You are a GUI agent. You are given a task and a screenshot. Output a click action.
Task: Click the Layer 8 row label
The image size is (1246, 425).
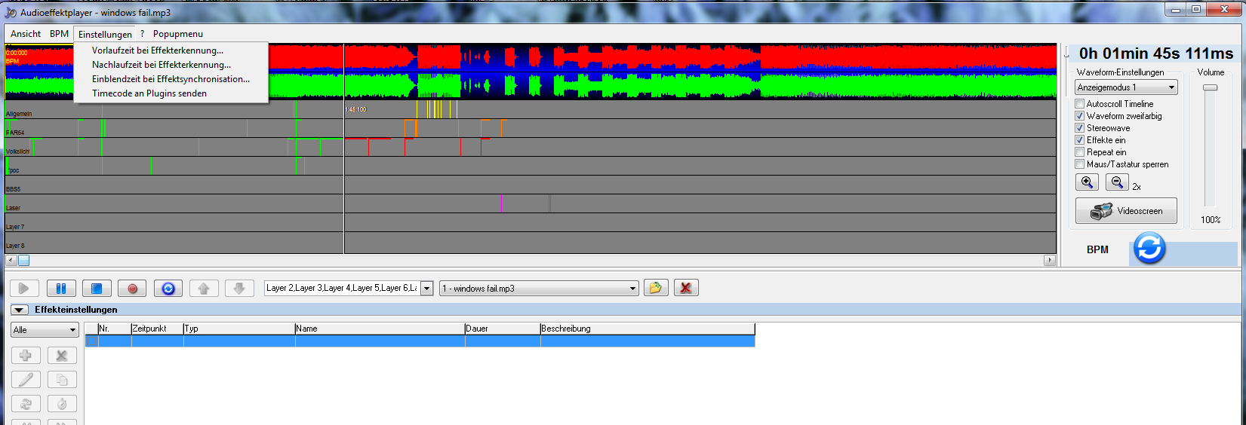click(x=15, y=246)
